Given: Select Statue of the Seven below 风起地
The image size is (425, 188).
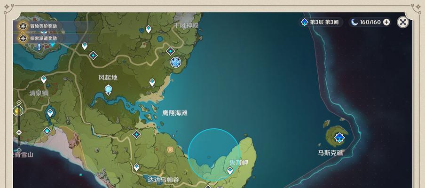Looking at the screenshot, I should click(108, 90).
